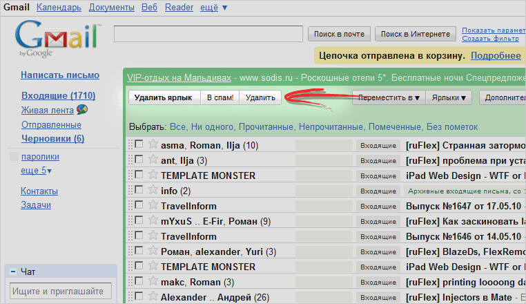The image size is (526, 304).
Task: Open the паролики label
Action: point(40,157)
